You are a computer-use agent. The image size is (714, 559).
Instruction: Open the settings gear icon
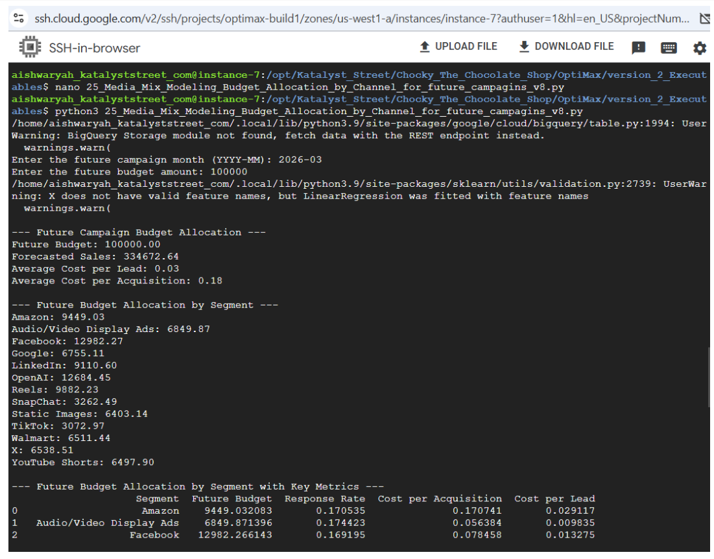pyautogui.click(x=700, y=48)
